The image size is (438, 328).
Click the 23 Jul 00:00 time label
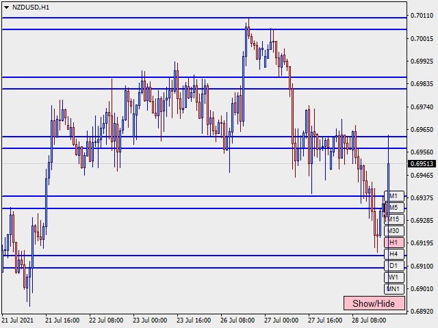click(150, 320)
